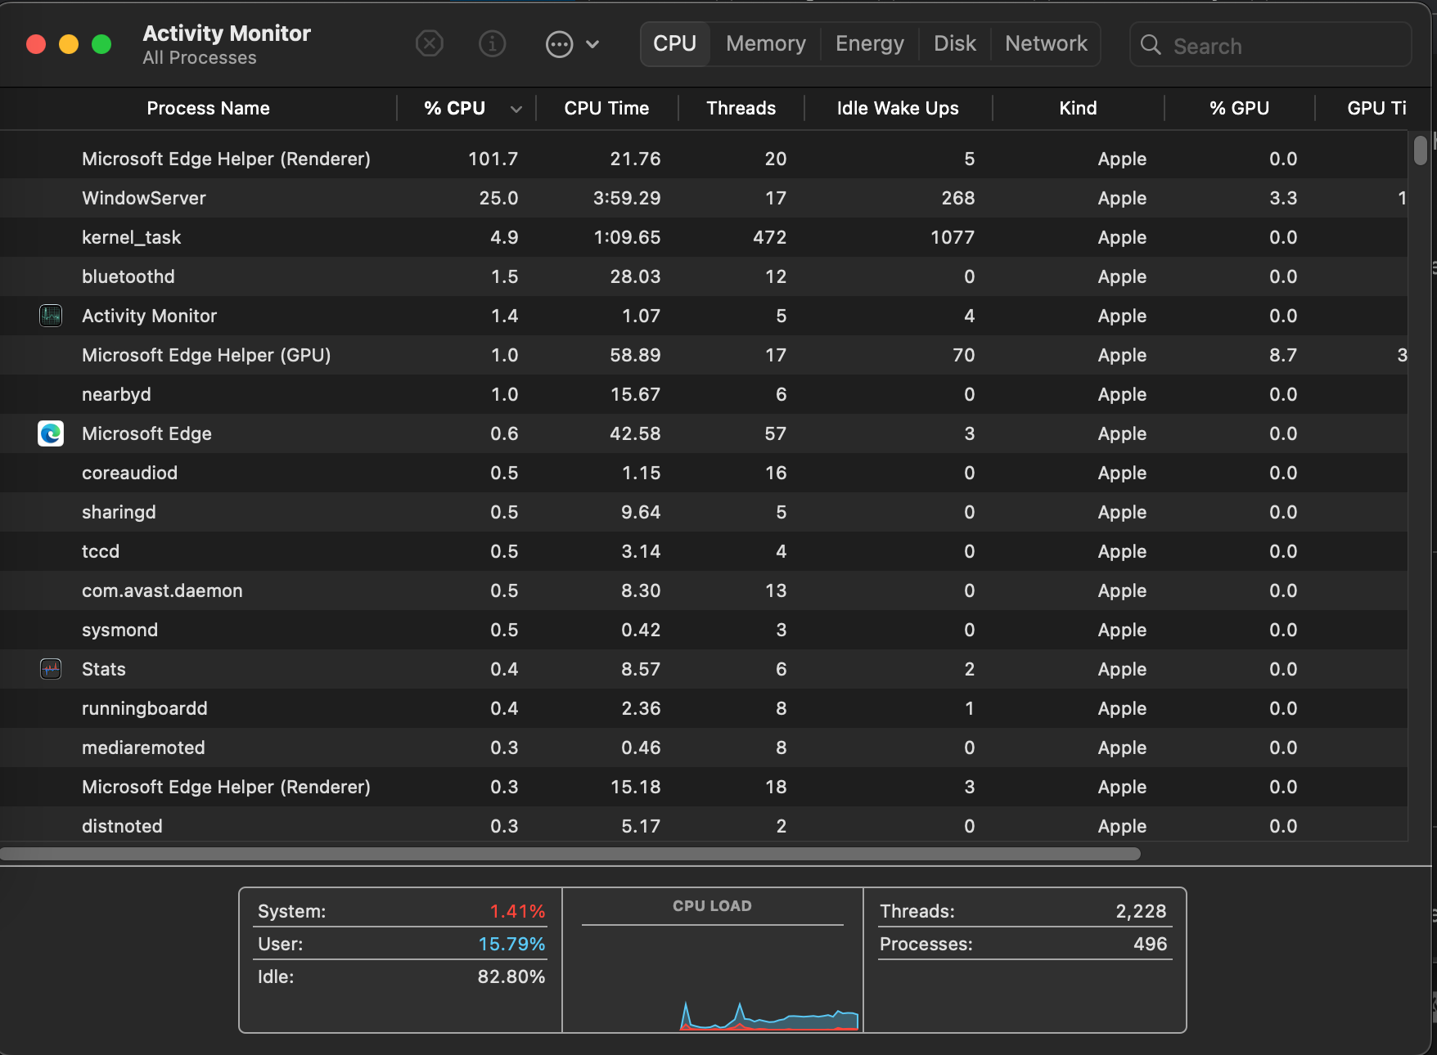Click the User 15.79% value
Screen dimensions: 1437x1055
tap(511, 944)
